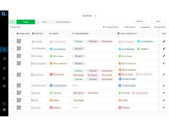This screenshot has width=169, height=127.
Task: Open the lock permissions sidebar icon
Action: 4,78
